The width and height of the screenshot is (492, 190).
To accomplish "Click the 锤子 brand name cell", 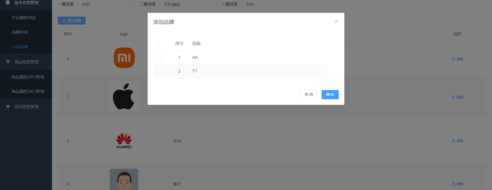I will [x=177, y=184].
